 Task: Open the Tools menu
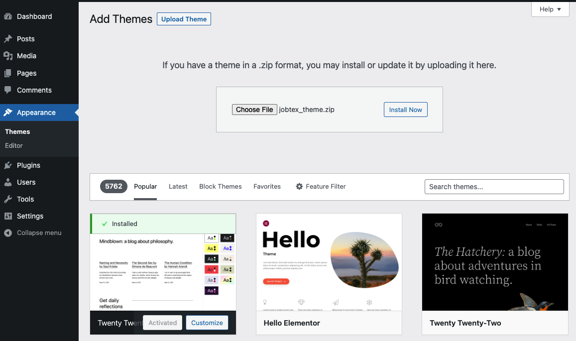point(39,199)
